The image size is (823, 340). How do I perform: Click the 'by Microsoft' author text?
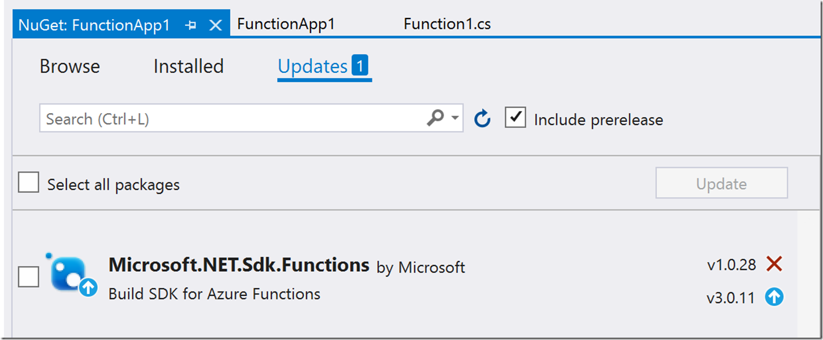pos(420,267)
